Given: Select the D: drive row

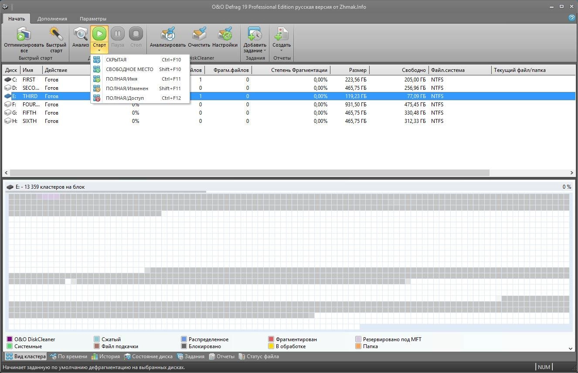Looking at the screenshot, I should [x=289, y=88].
